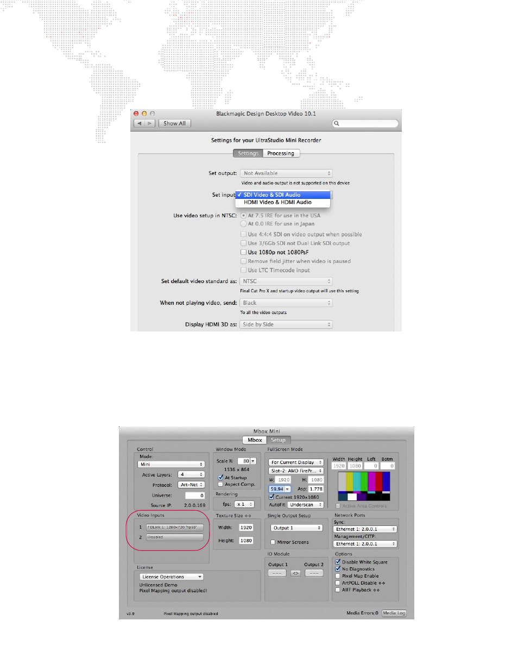Click the magnifier icon in the search field

[337, 123]
